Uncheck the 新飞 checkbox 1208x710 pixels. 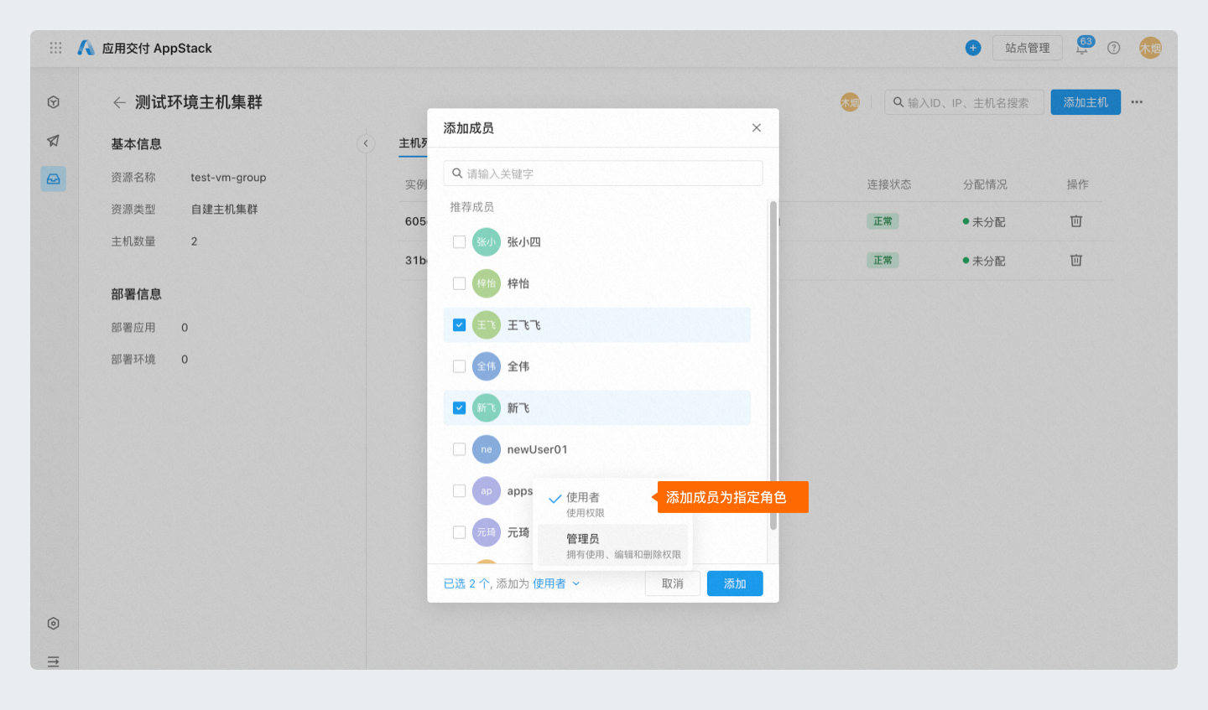click(x=459, y=408)
